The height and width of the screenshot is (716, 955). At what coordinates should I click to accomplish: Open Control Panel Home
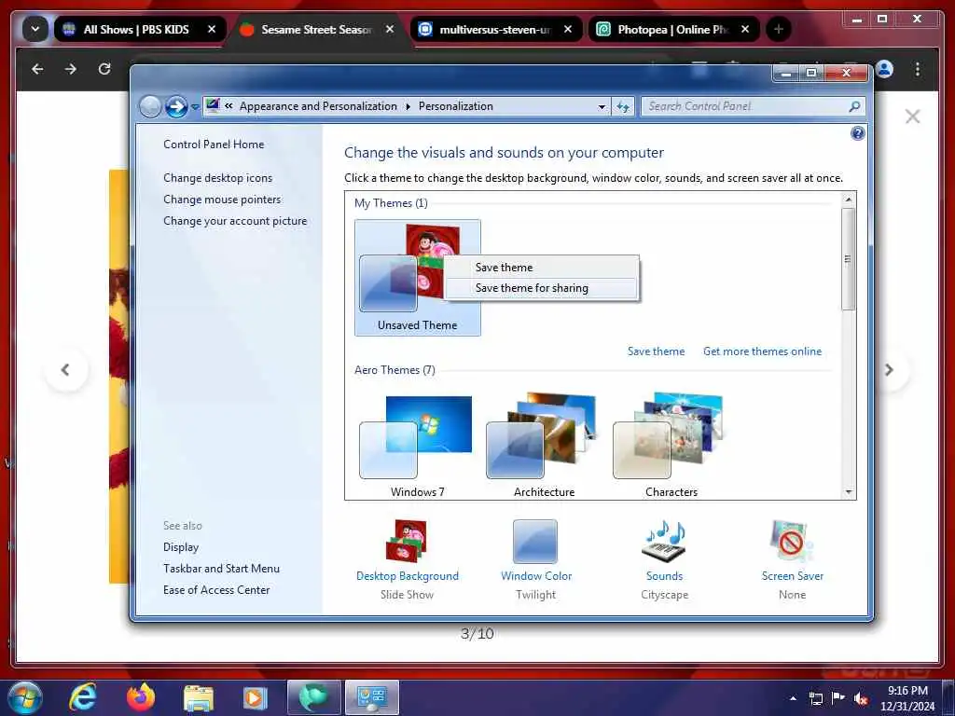[x=214, y=145]
